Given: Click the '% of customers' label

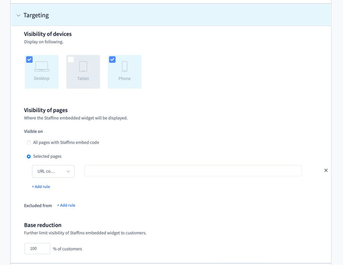Looking at the screenshot, I should point(67,249).
